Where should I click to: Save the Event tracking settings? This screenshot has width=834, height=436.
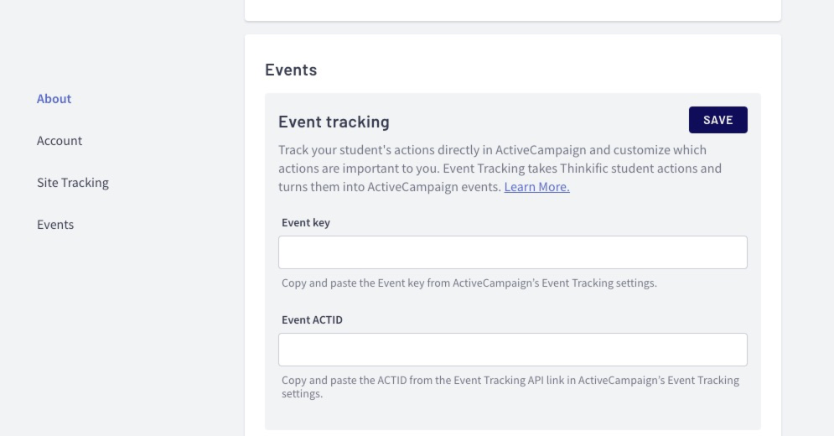tap(718, 120)
